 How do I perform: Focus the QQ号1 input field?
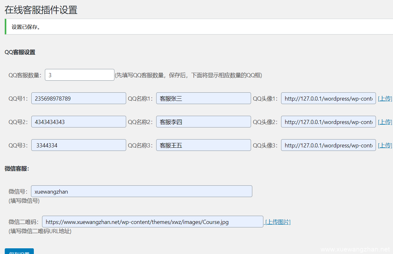78,98
